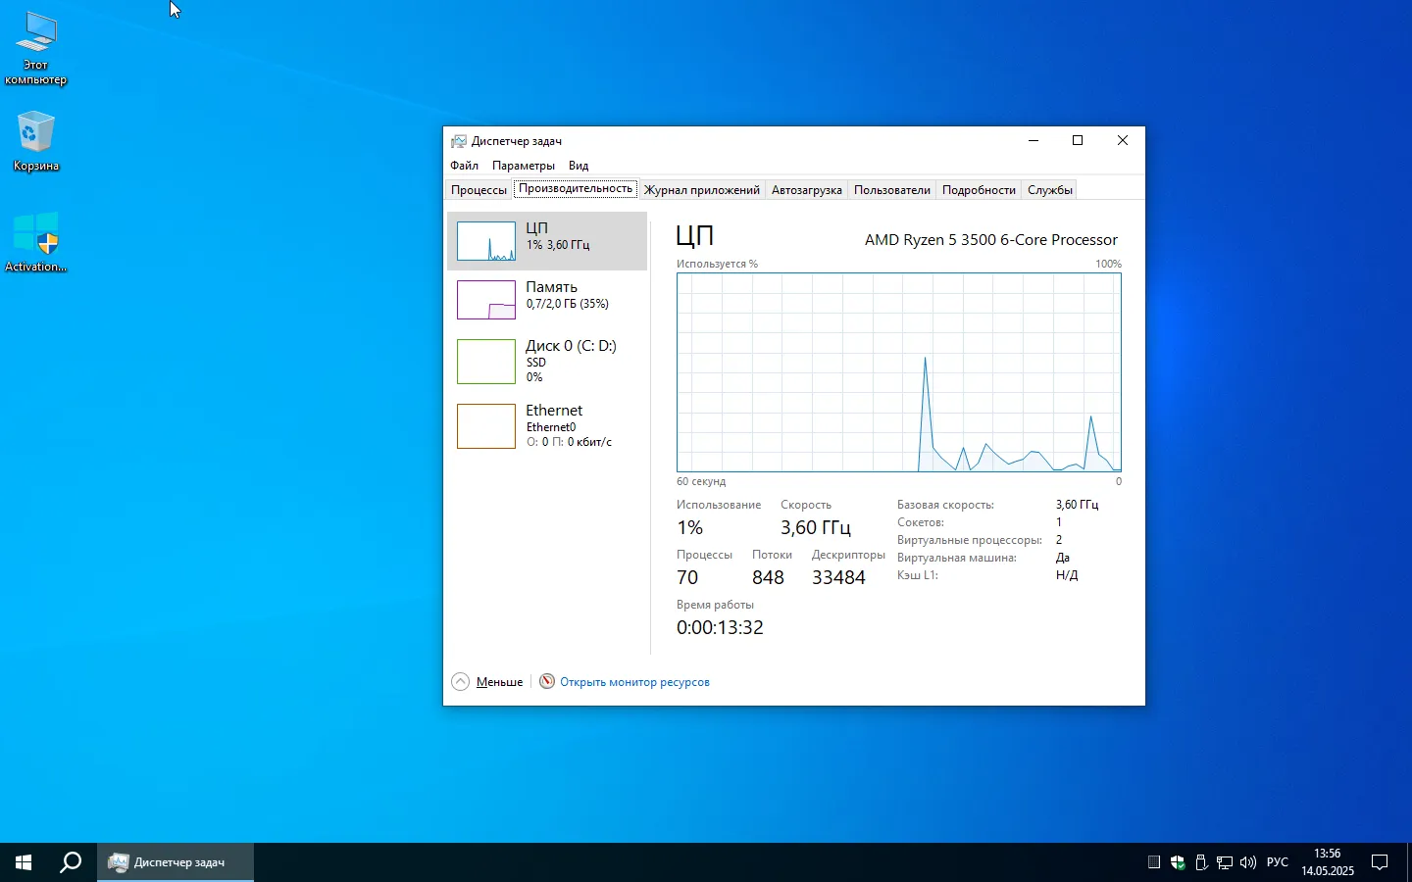Maximize the Диспетчер задач window
Viewport: 1412px width, 882px height.
pyautogui.click(x=1078, y=141)
